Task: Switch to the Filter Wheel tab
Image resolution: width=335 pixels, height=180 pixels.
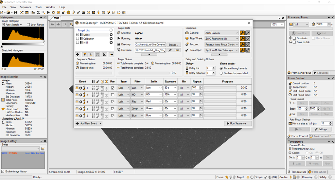Action: (x=317, y=172)
